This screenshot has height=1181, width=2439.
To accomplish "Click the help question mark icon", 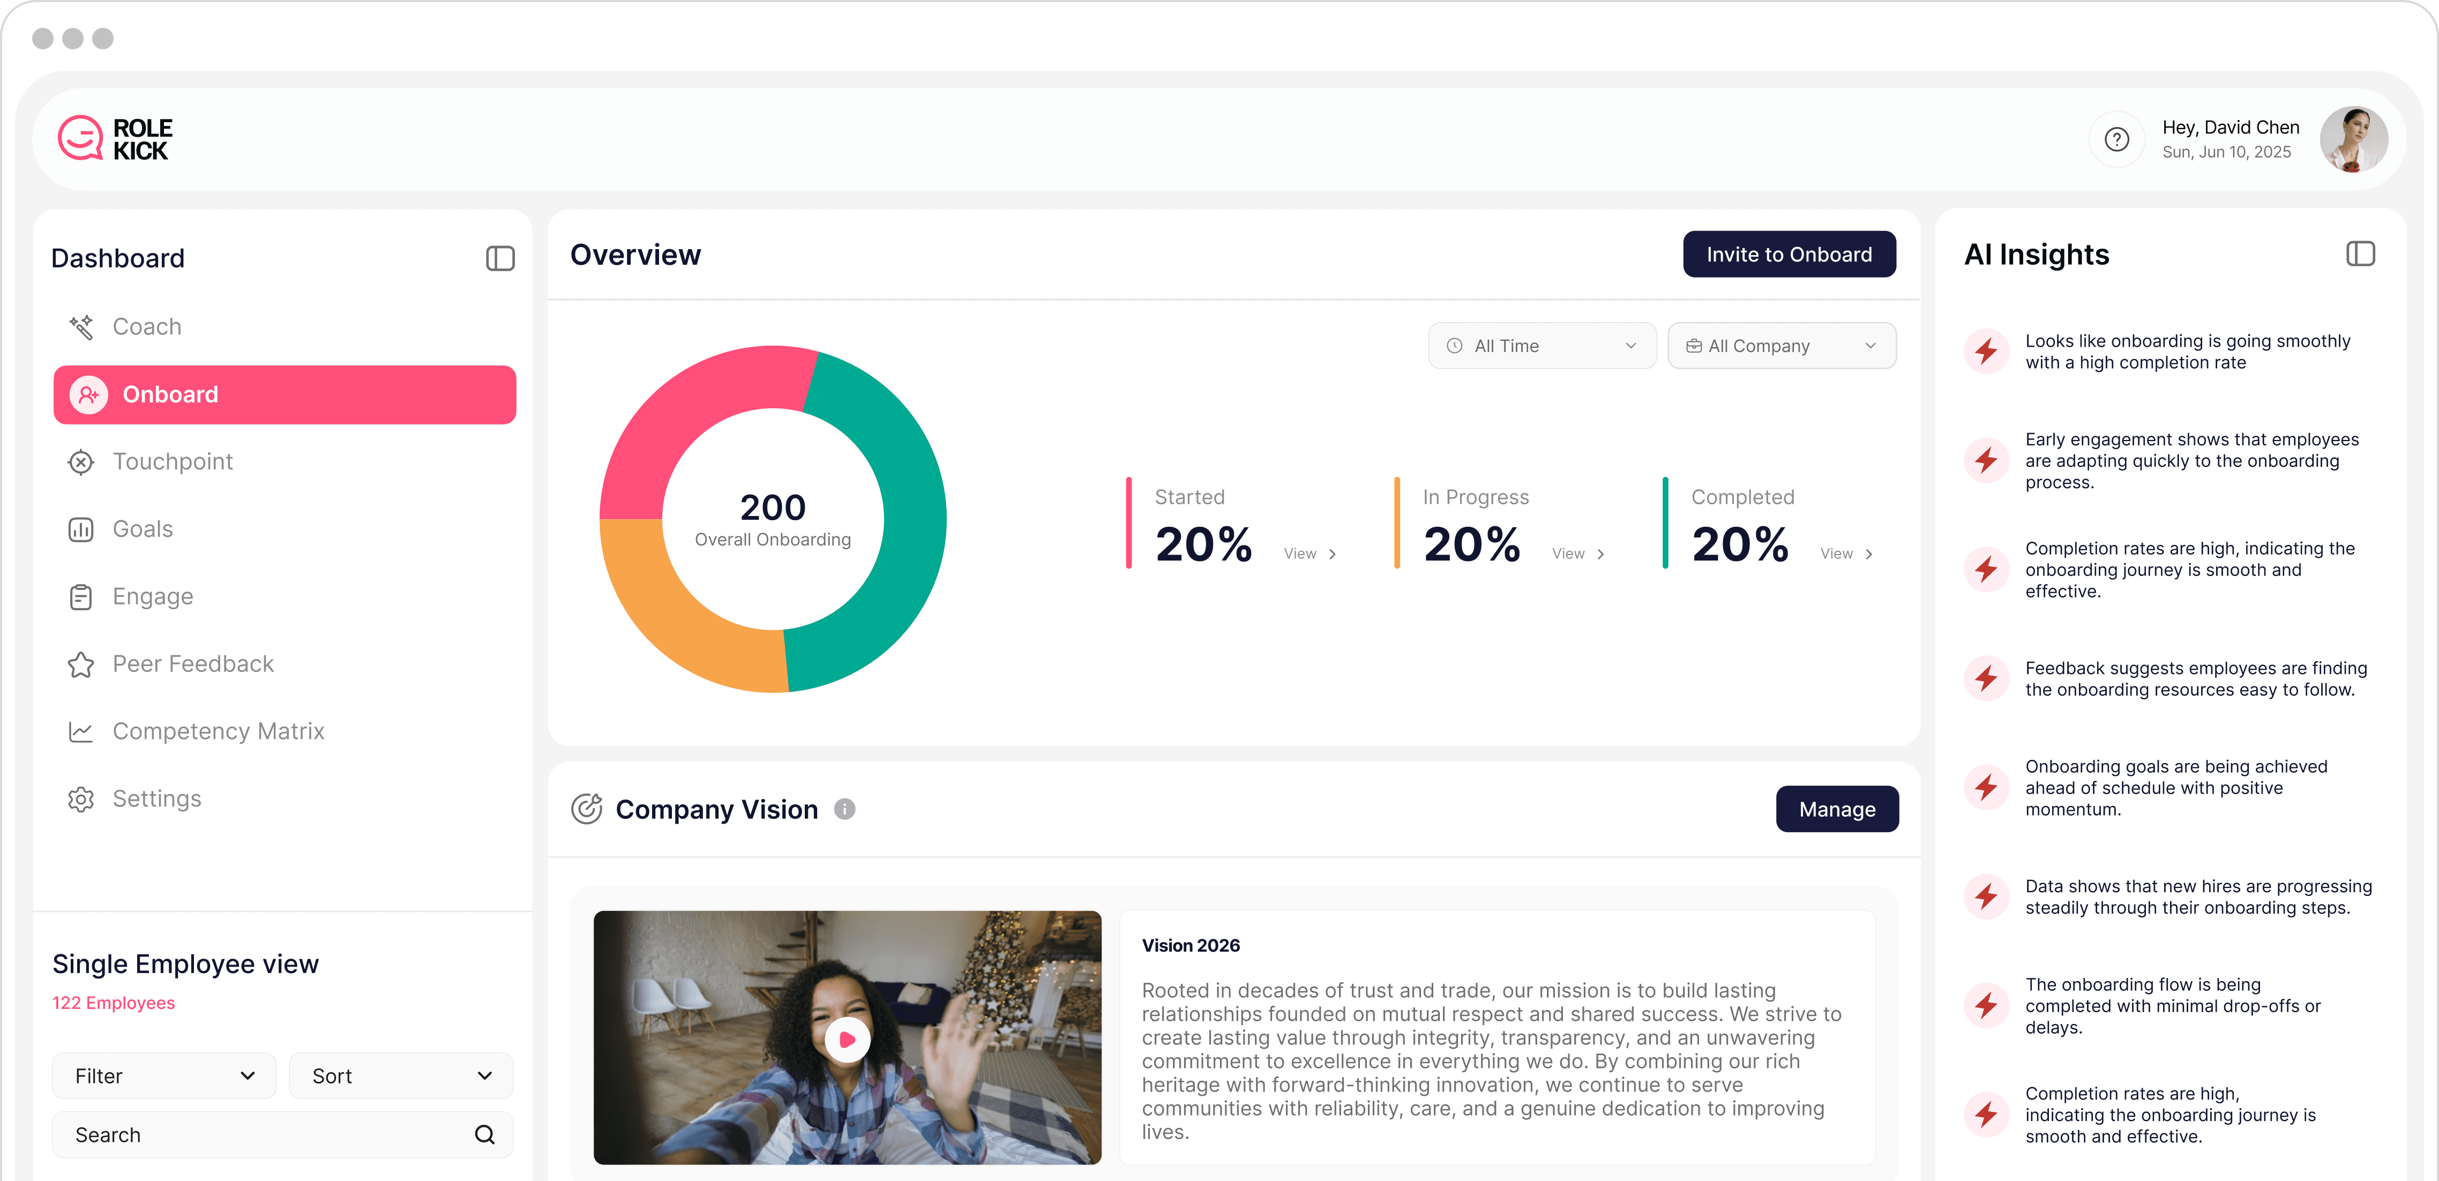I will click(x=2116, y=139).
